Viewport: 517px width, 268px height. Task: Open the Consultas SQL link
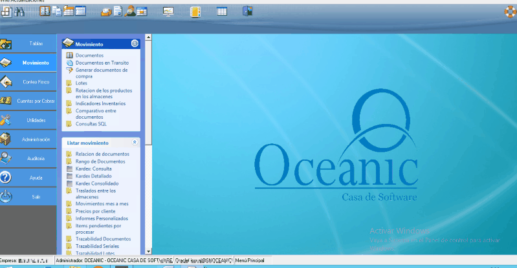click(x=91, y=123)
